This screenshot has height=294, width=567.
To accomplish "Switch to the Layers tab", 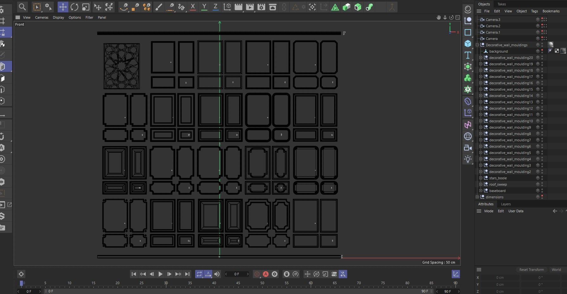I will [506, 204].
